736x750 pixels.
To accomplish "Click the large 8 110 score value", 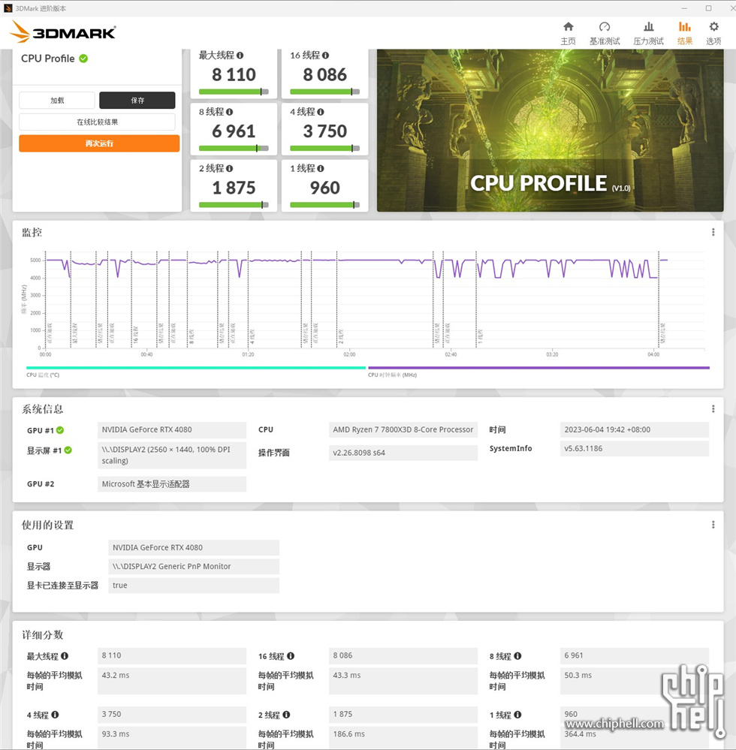I will pos(234,74).
